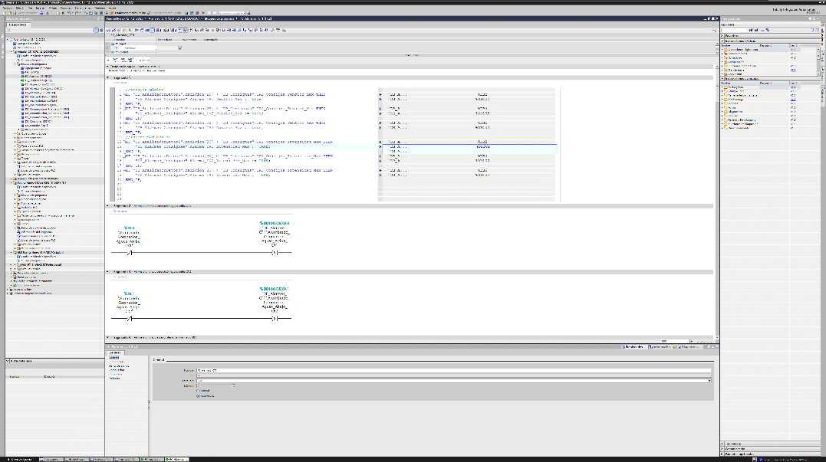Expand Tecnología section at panel bottom
The width and height of the screenshot is (826, 462).
click(x=722, y=444)
